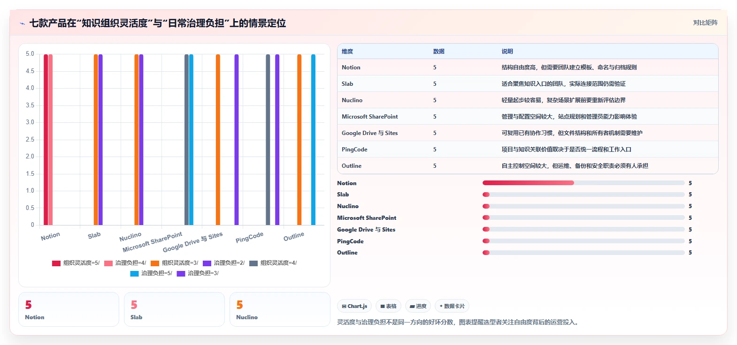Click footer note 灵活度与治理负担不是同一方向
The height and width of the screenshot is (345, 737).
458,322
